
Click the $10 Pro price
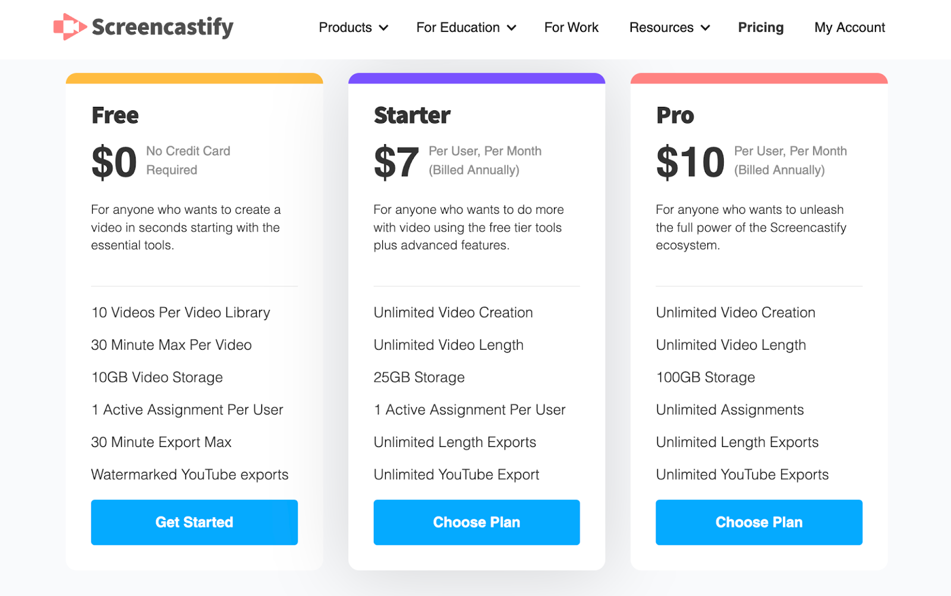(x=691, y=162)
